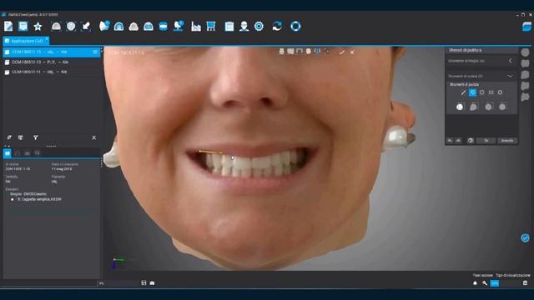Image resolution: width=534 pixels, height=300 pixels.
Task: Click the Annulla button
Action: click(x=507, y=141)
